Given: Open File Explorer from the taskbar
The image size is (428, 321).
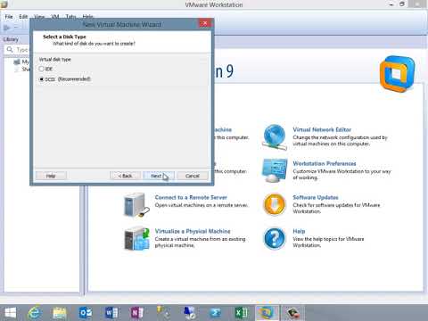Looking at the screenshot, I should tap(60, 313).
